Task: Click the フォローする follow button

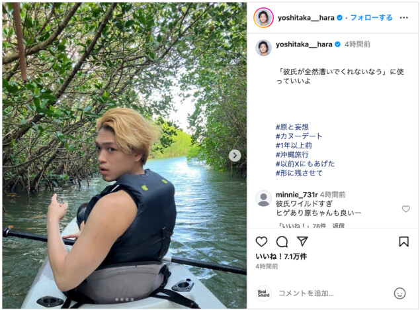Action: (371, 18)
